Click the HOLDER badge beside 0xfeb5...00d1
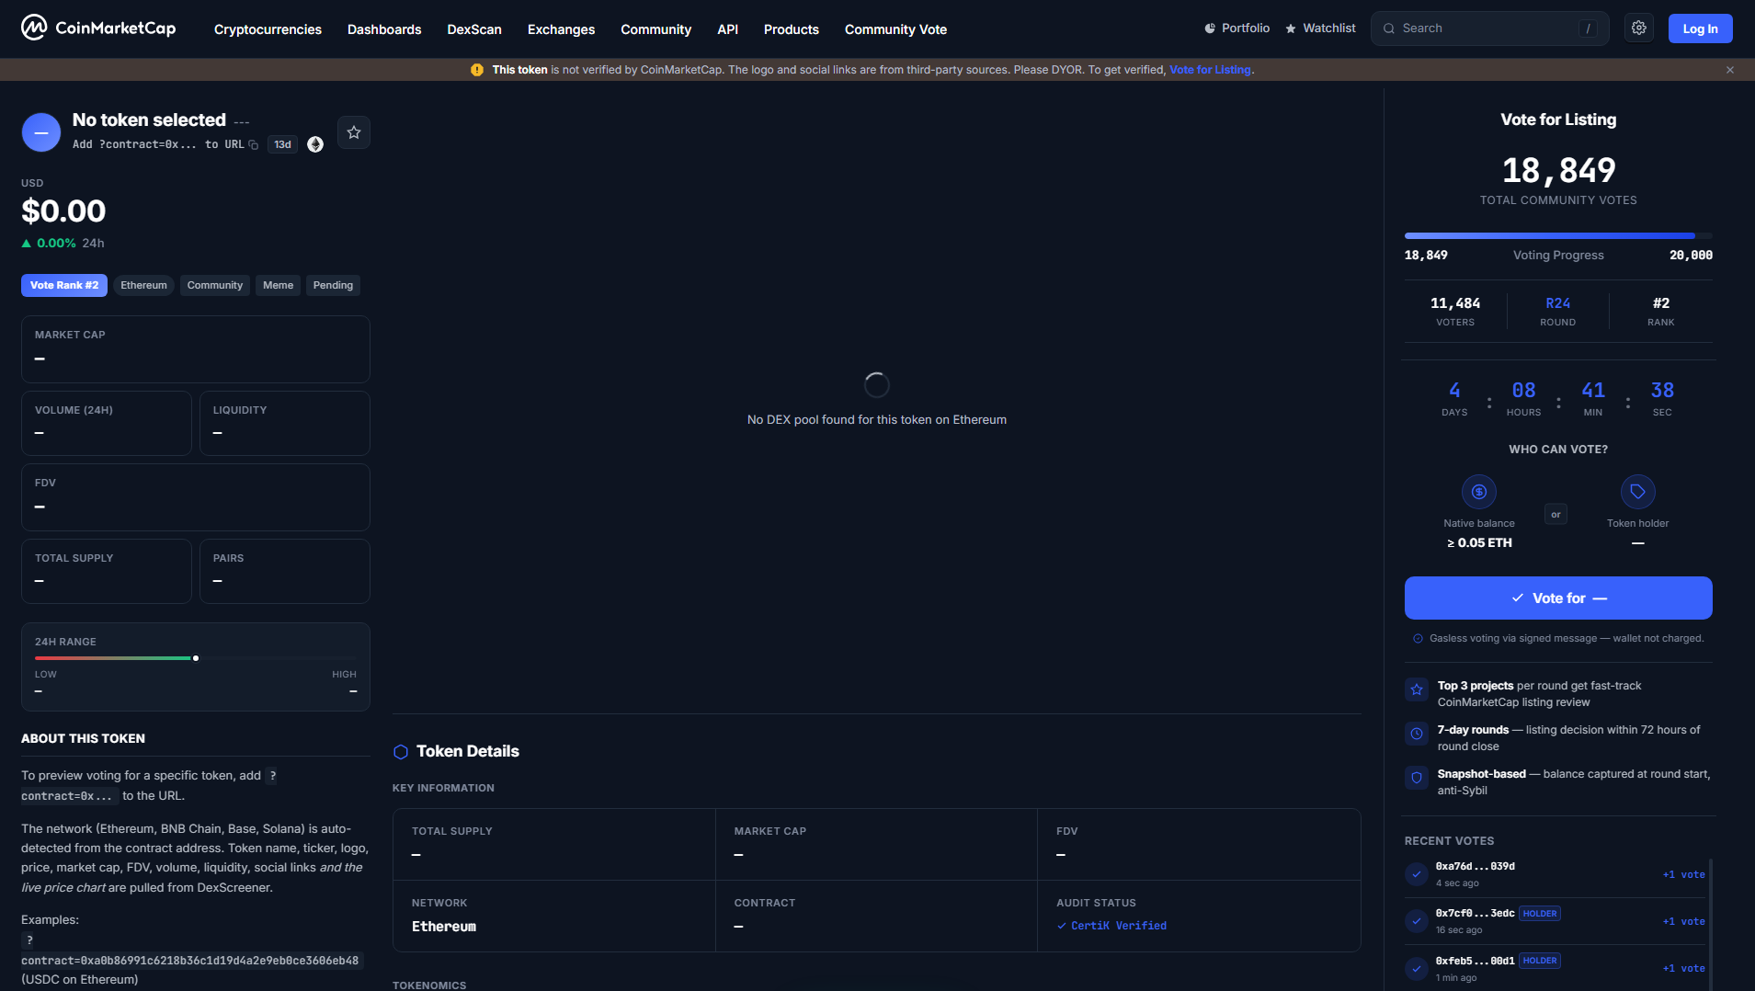Viewport: 1755px width, 991px height. (1540, 961)
